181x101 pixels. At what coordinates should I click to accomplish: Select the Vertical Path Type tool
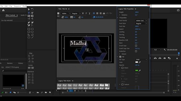(32, 19)
